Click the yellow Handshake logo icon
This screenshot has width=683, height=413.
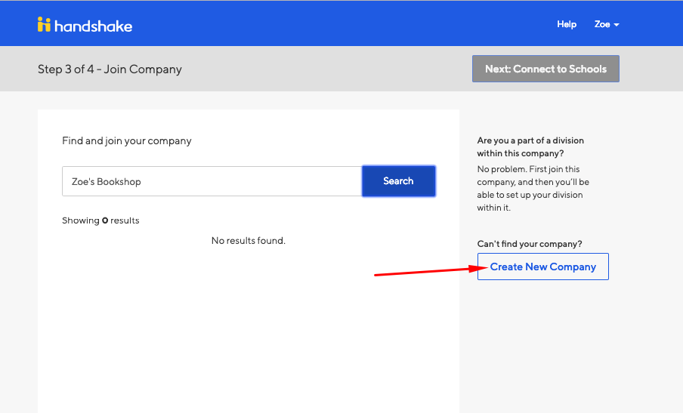[x=44, y=24]
